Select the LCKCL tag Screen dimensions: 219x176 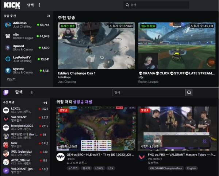pyautogui.click(x=99, y=168)
